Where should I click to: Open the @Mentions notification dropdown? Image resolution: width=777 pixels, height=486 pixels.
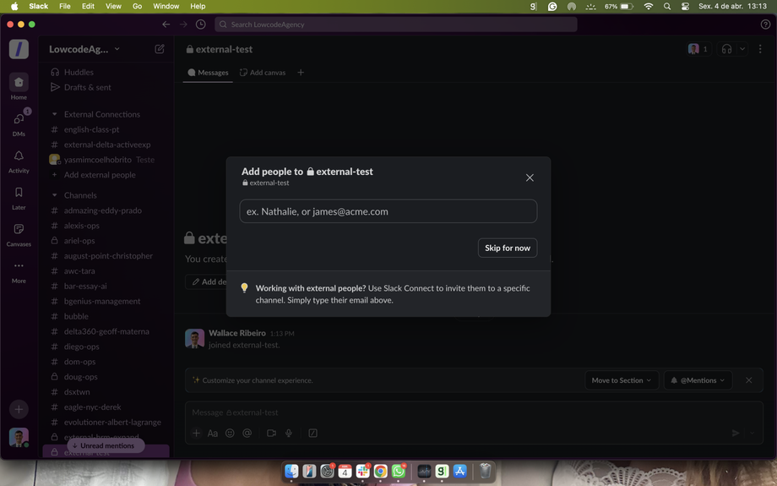(x=698, y=380)
